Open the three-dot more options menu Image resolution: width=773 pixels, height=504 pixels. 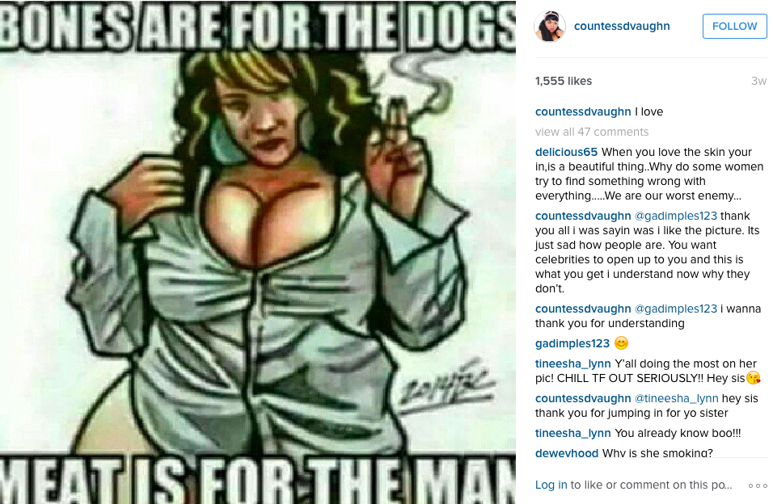click(758, 485)
